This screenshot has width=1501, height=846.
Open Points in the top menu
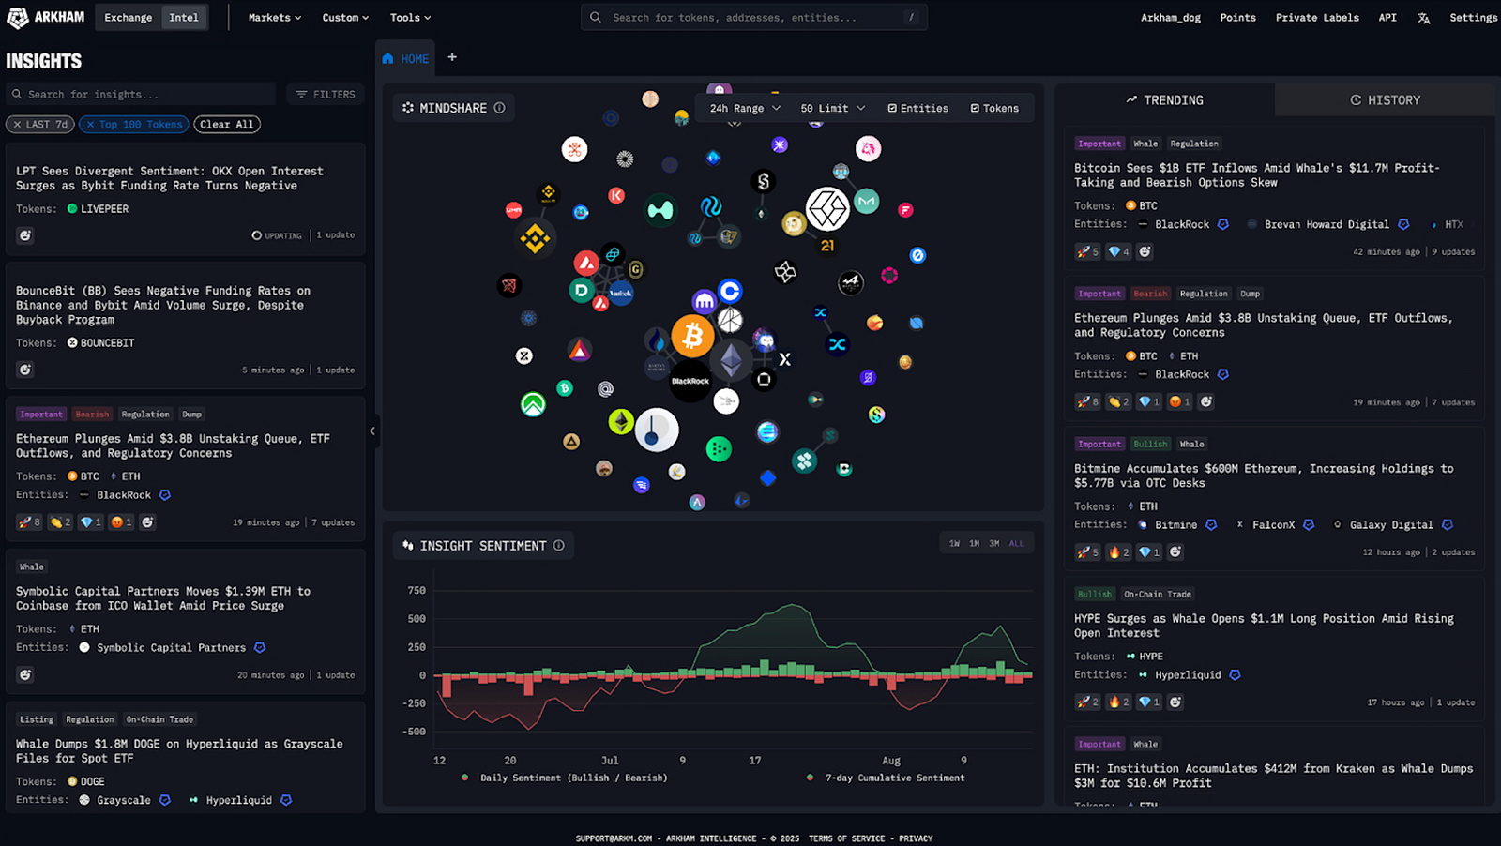[x=1237, y=18]
